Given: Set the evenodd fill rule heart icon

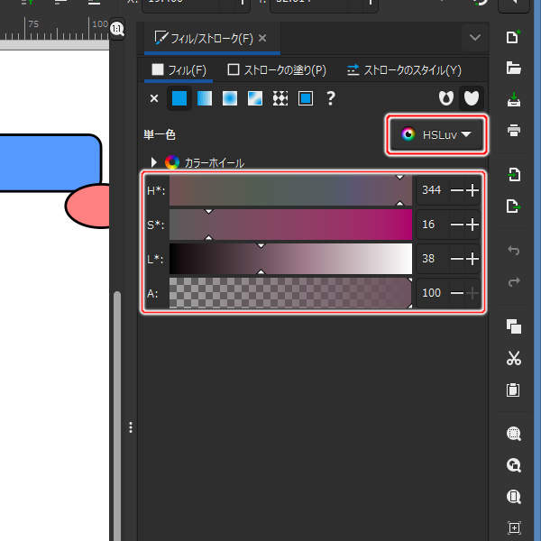Looking at the screenshot, I should [446, 98].
